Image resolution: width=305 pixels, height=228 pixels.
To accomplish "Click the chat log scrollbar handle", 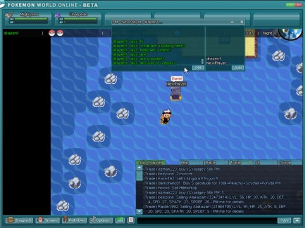I will 139,176.
